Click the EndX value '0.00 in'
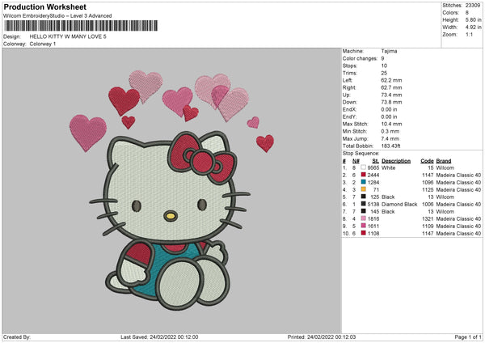This screenshot has height=343, width=485. pyautogui.click(x=389, y=109)
